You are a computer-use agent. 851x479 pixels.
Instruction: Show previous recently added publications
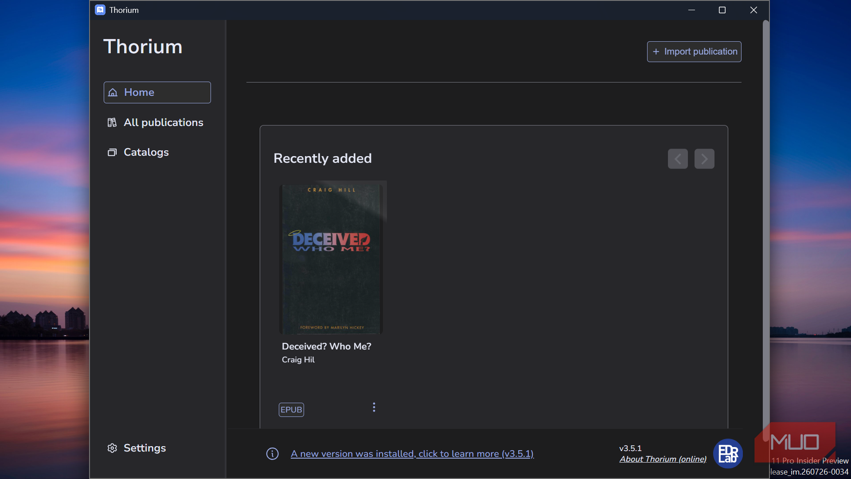[678, 159]
